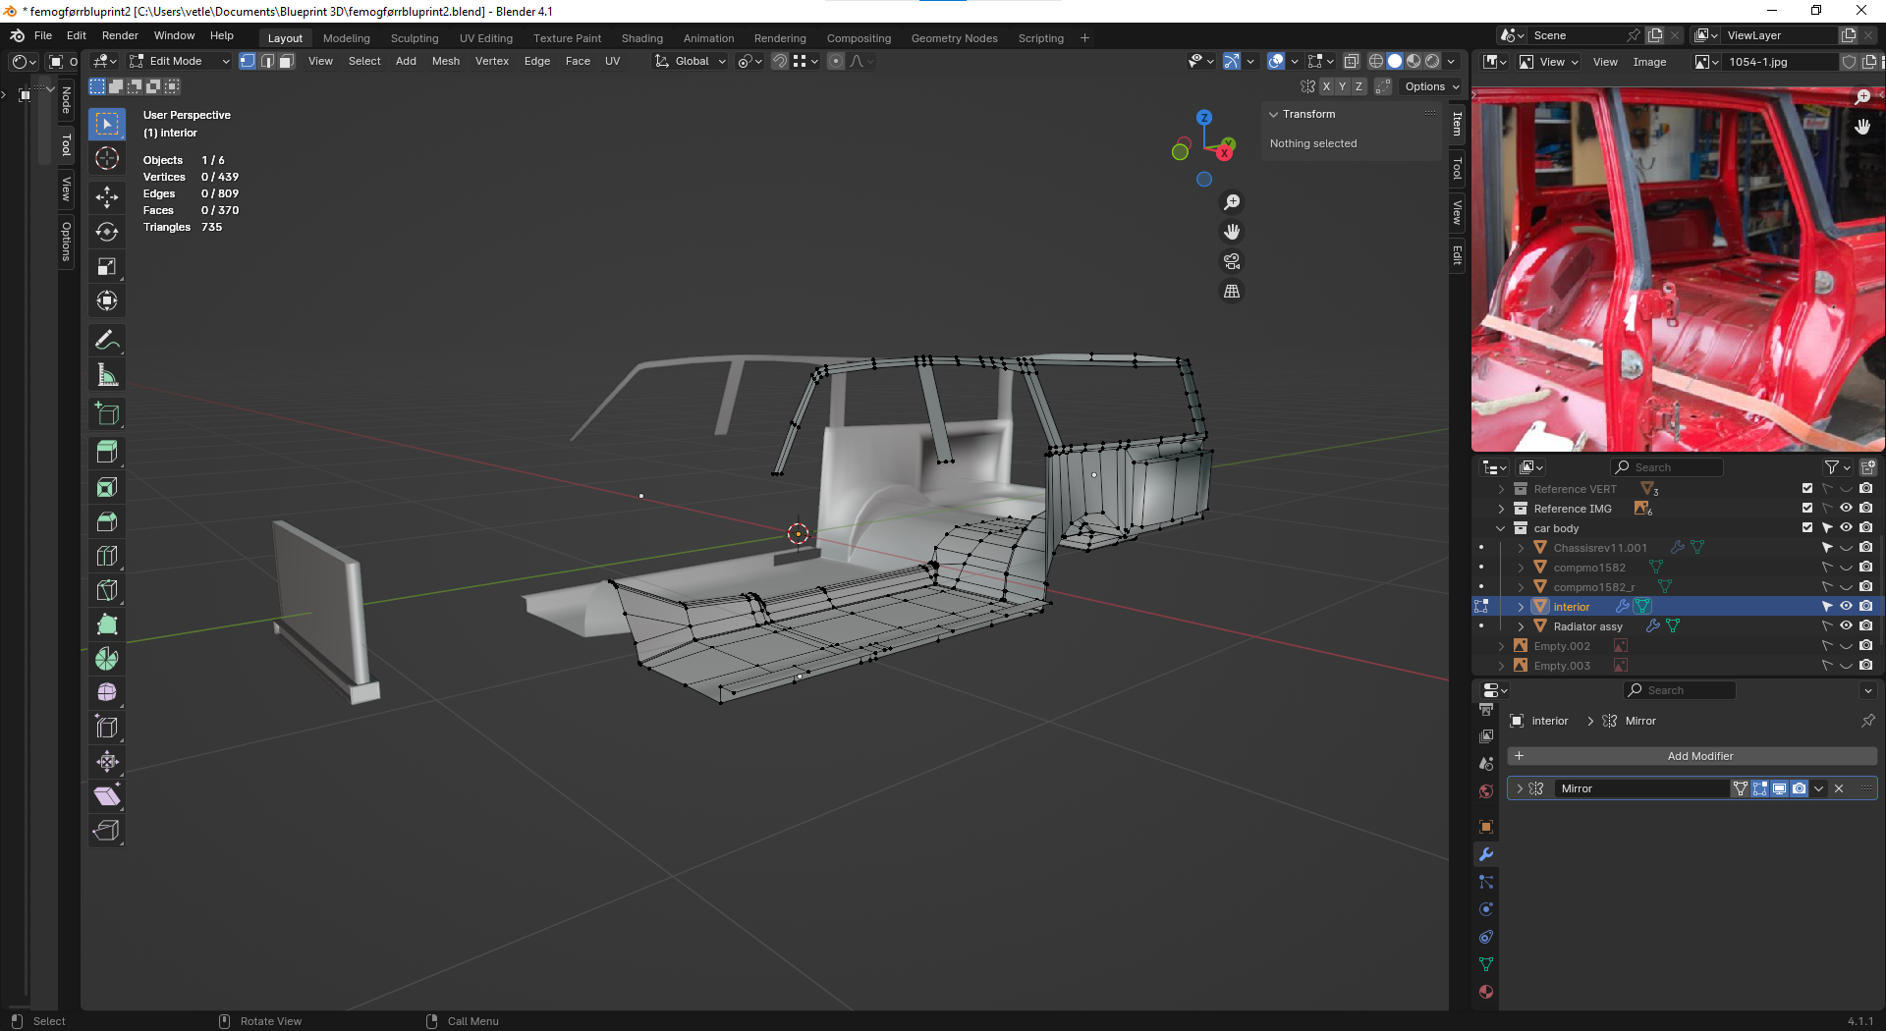Toggle camera view in viewport

click(x=1232, y=261)
